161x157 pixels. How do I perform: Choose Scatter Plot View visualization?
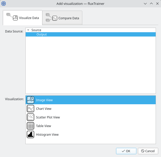point(91,117)
